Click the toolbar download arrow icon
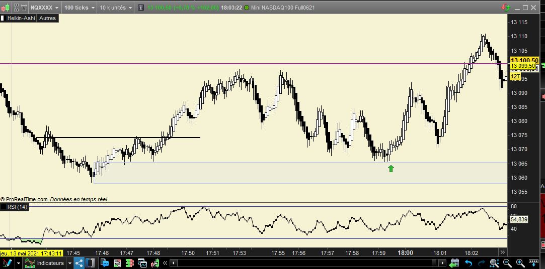This screenshot has height=269, width=545. click(533, 263)
